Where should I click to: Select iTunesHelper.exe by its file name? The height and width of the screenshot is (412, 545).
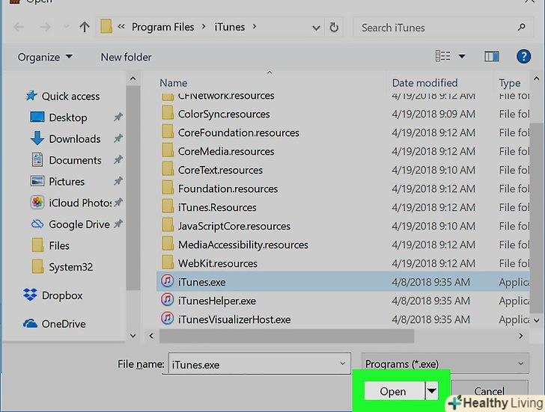(x=217, y=301)
